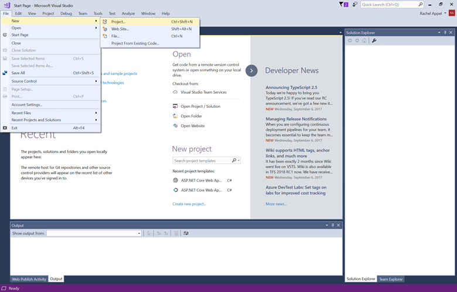Pin the Solution Explorer panel
The height and width of the screenshot is (292, 457).
[x=445, y=32]
